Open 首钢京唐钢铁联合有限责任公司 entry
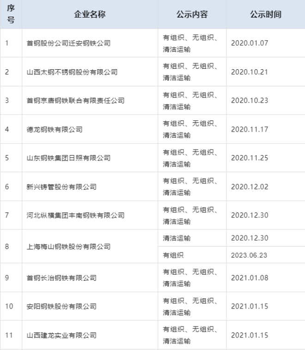 click(x=75, y=101)
